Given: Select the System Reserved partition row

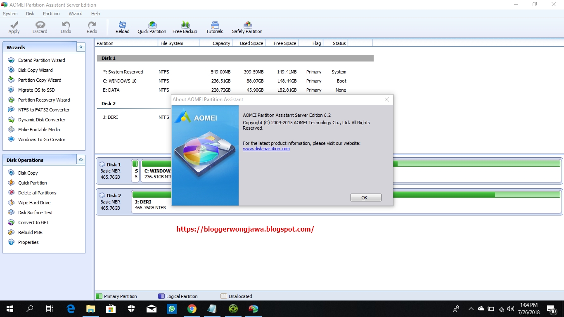Looking at the screenshot, I should (235, 72).
